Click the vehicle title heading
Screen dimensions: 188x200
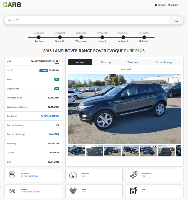click(94, 51)
